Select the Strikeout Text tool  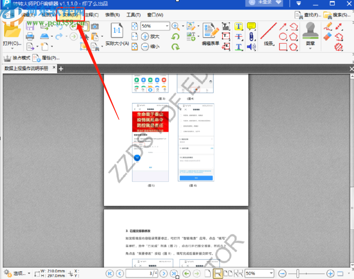tap(239, 36)
